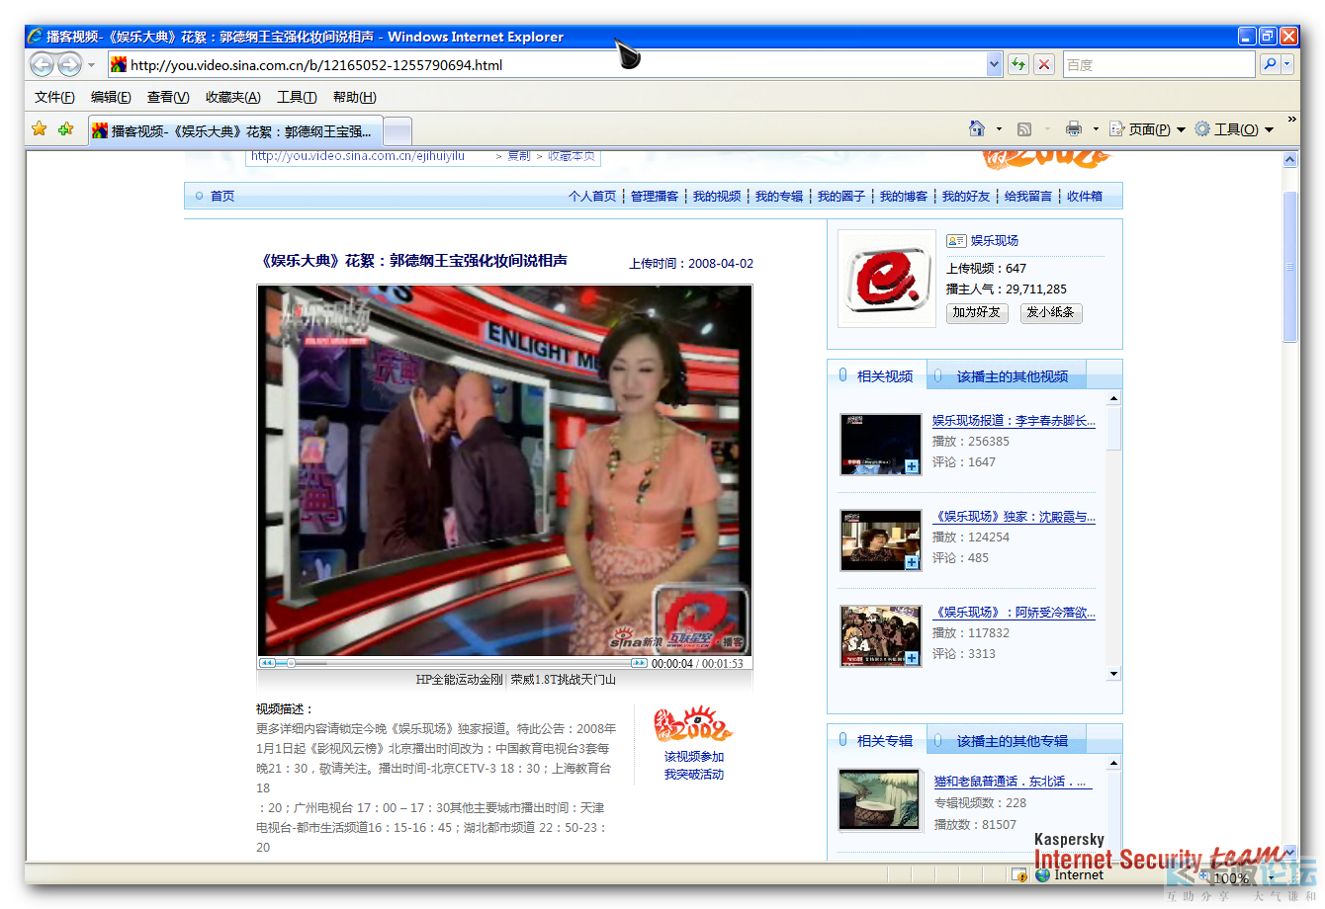The height and width of the screenshot is (909, 1325).
Task: Open the 工具(O) toolbar menu
Action: click(x=1234, y=129)
